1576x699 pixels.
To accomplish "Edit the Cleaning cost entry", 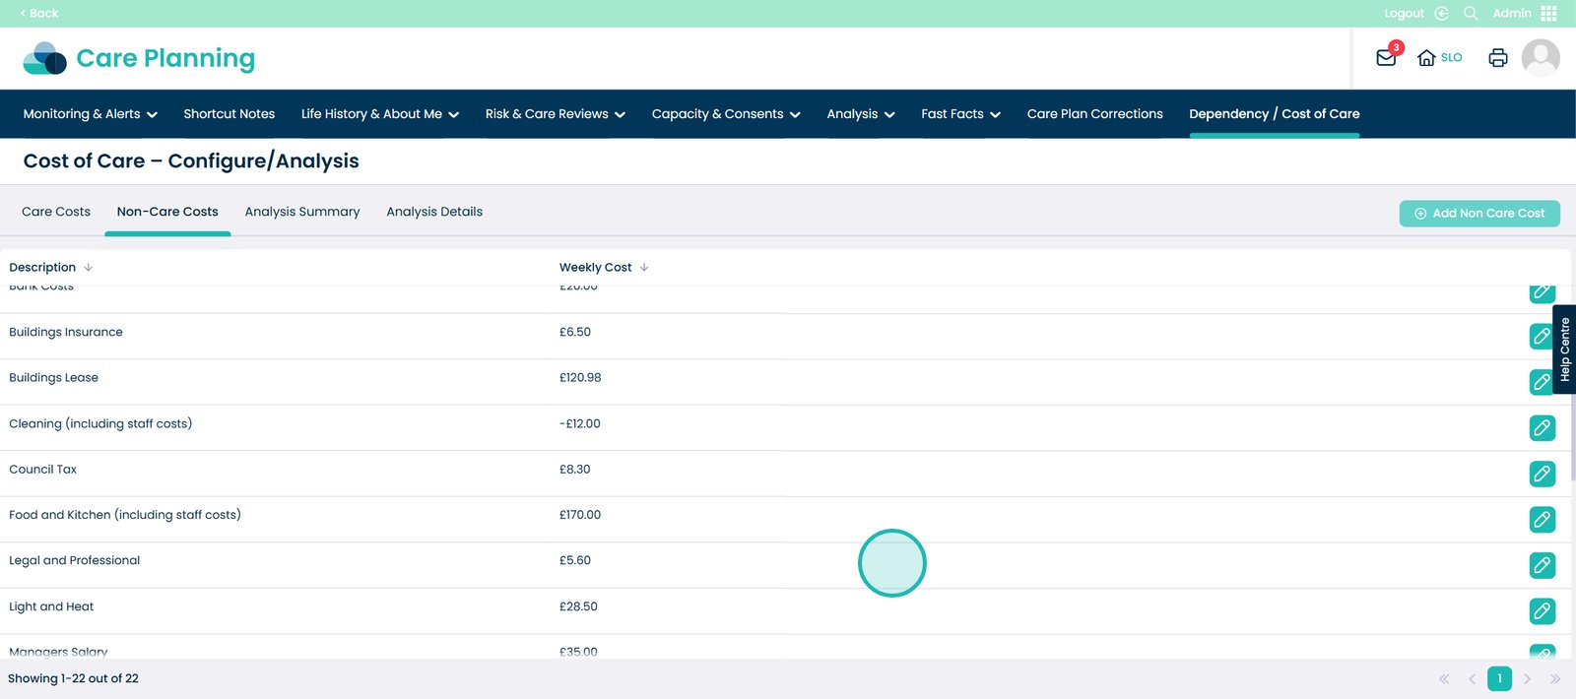I will (1542, 428).
